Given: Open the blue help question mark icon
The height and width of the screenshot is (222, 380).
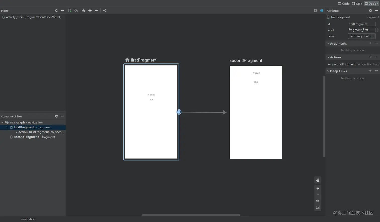Looking at the screenshot, I should [x=322, y=11].
